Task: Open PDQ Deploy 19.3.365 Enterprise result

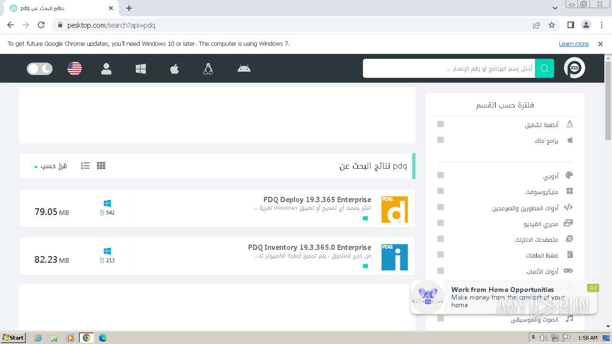Action: click(x=317, y=200)
